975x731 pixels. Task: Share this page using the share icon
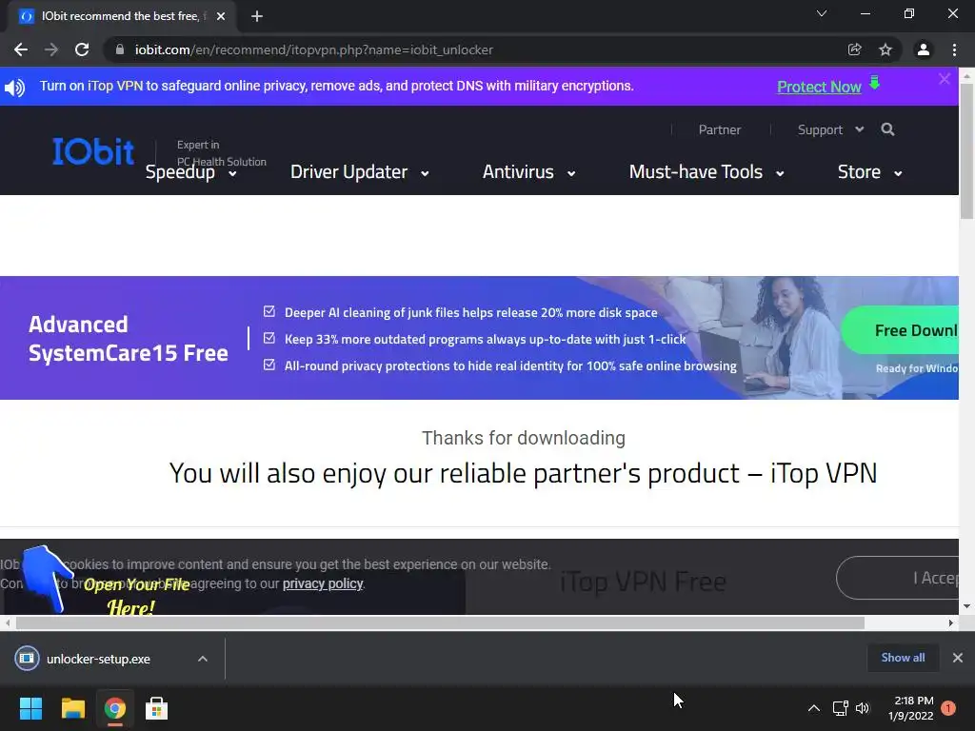[855, 49]
